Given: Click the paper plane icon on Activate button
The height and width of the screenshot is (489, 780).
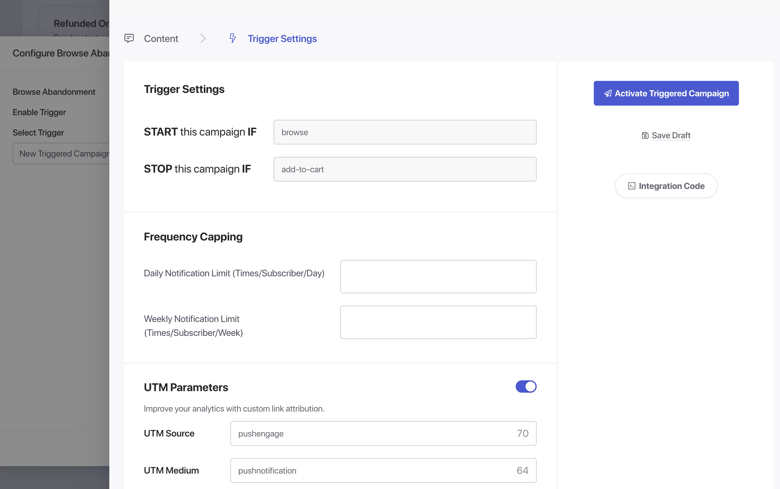Looking at the screenshot, I should pos(608,94).
